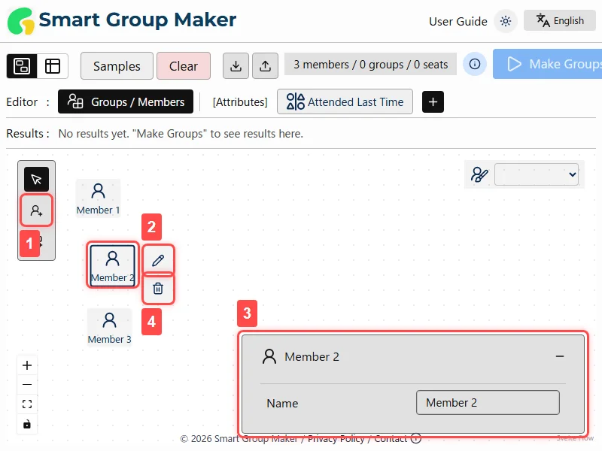Select the pointer selection tool
The height and width of the screenshot is (451, 602).
36,179
